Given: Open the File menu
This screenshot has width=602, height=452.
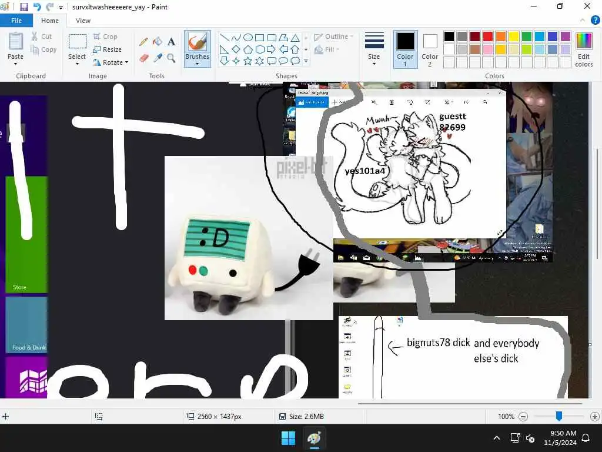Looking at the screenshot, I should click(x=16, y=21).
